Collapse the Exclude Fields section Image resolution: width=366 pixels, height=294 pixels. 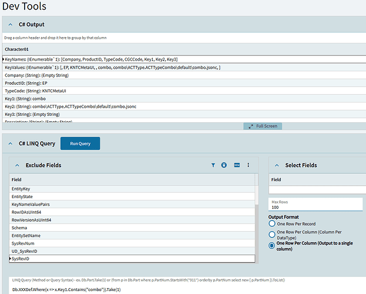[x=17, y=165]
